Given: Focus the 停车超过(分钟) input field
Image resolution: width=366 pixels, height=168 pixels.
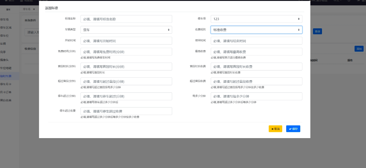Looking at the screenshot, I should pos(126,96).
